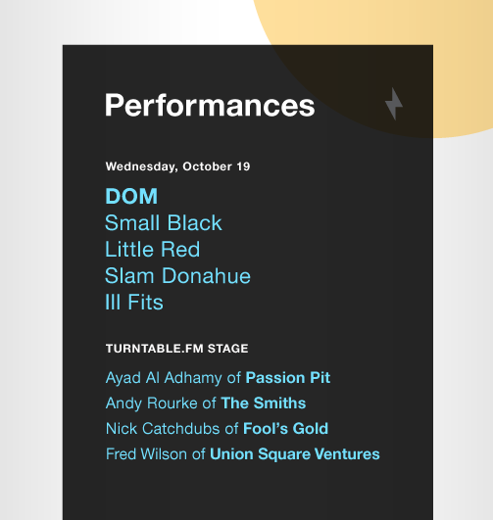The width and height of the screenshot is (493, 520).
Task: Click the Slam Donahue link
Action: (178, 276)
